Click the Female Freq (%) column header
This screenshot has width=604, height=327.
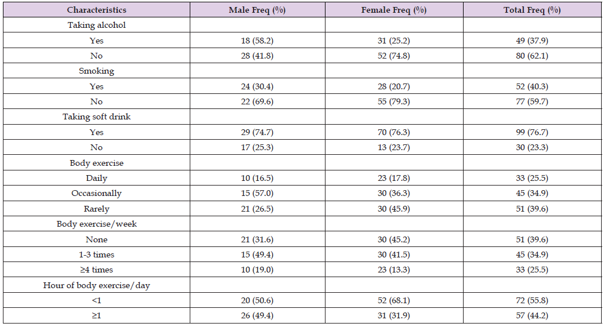click(394, 10)
